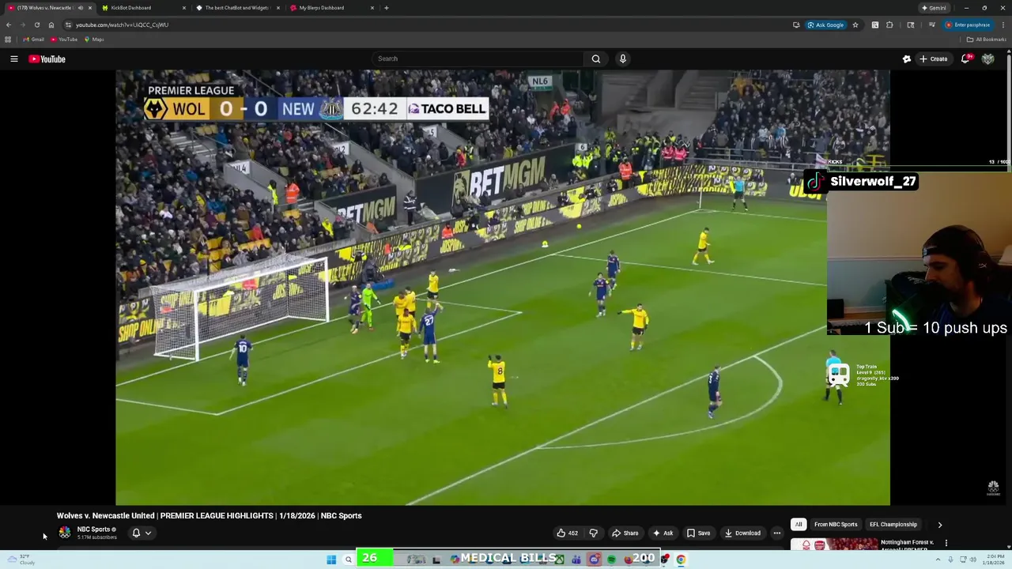Open NBC Sports channel name link
1012x569 pixels.
(x=93, y=529)
